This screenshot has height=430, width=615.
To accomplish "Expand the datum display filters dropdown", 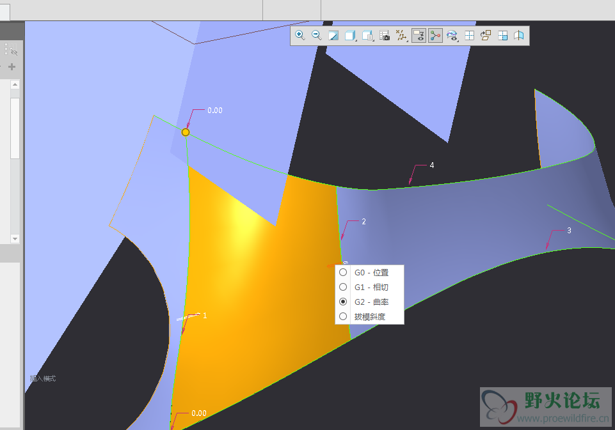I will tap(402, 36).
